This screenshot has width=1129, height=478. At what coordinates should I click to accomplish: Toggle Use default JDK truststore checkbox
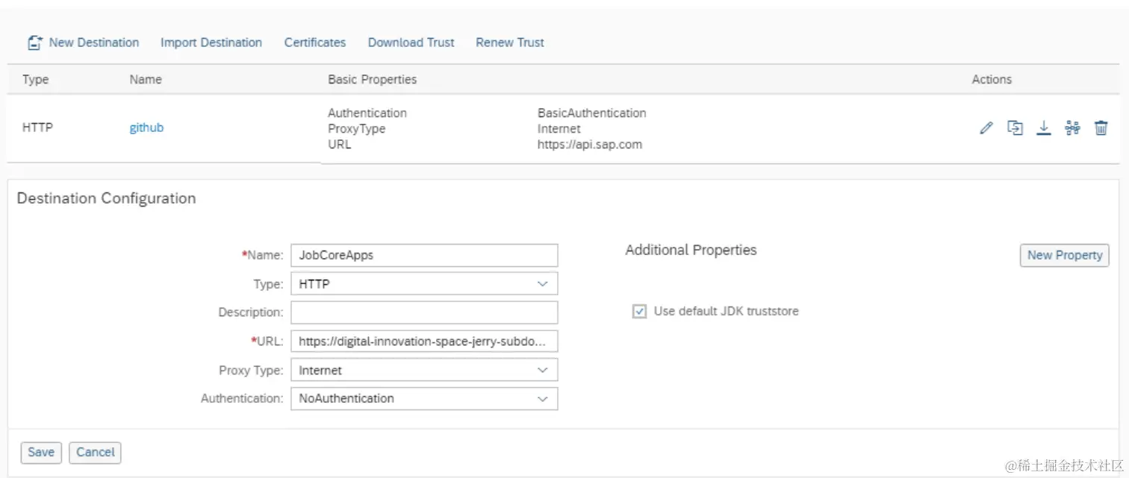pos(639,312)
